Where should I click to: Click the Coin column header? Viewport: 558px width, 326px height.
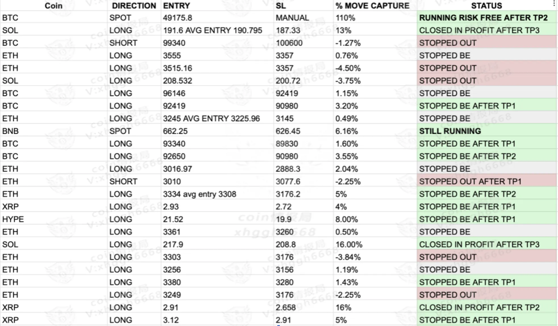click(x=53, y=6)
